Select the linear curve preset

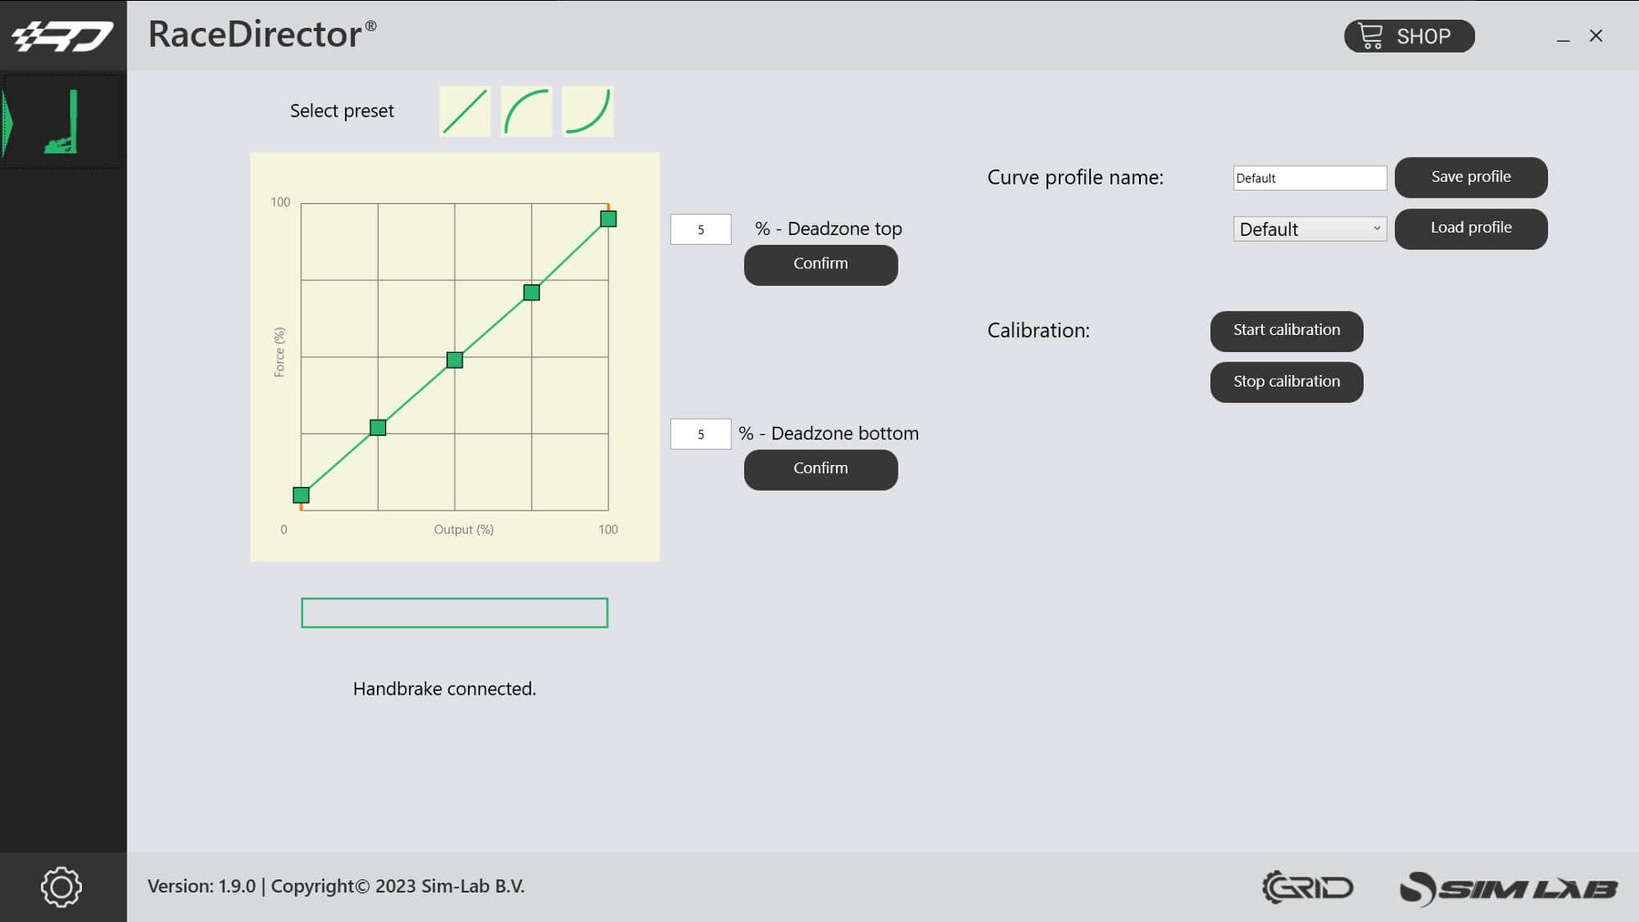point(463,110)
